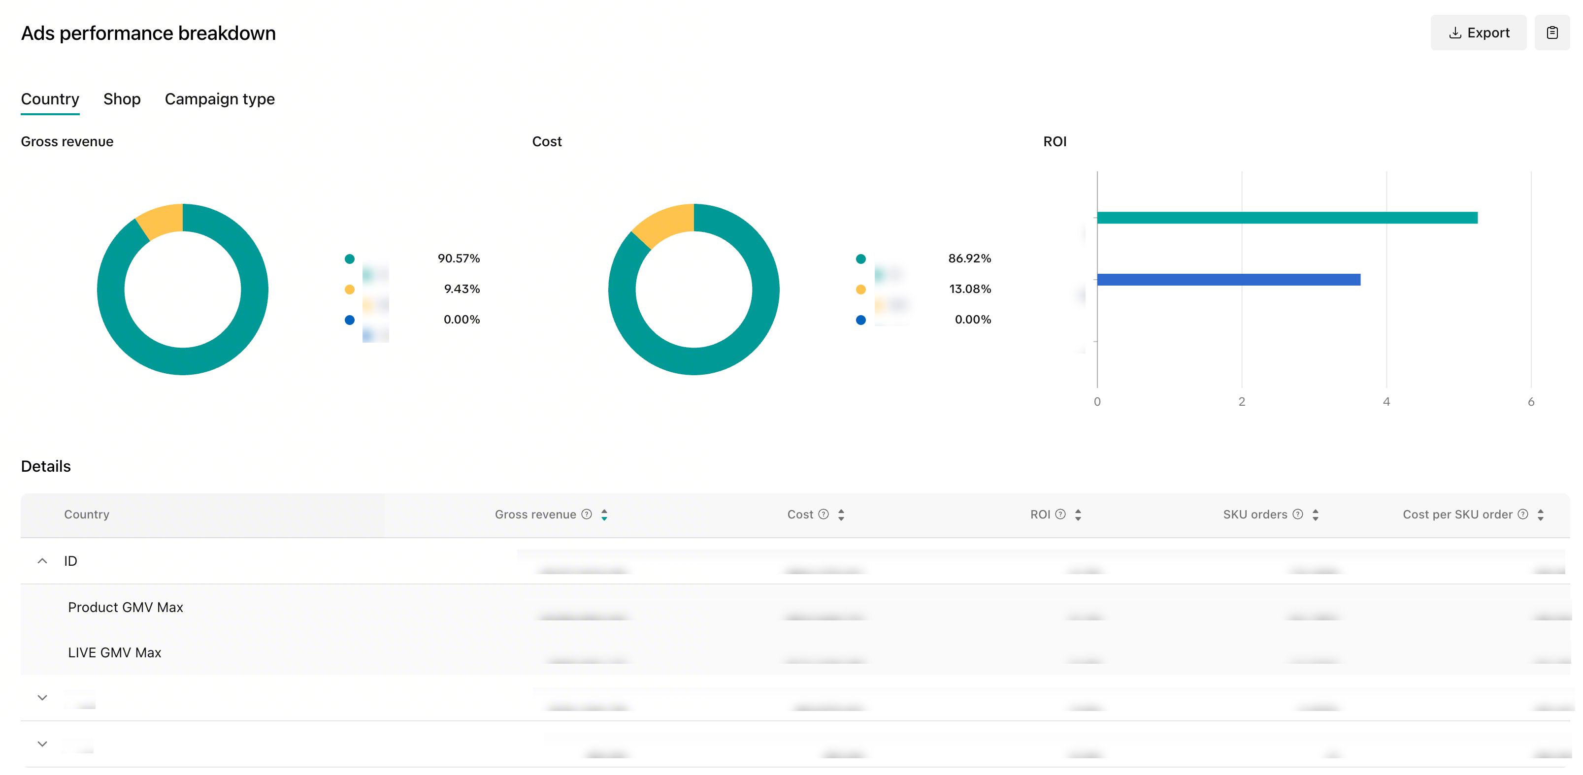The height and width of the screenshot is (775, 1583).
Task: Sort table by ROI arrows
Action: coord(1078,515)
